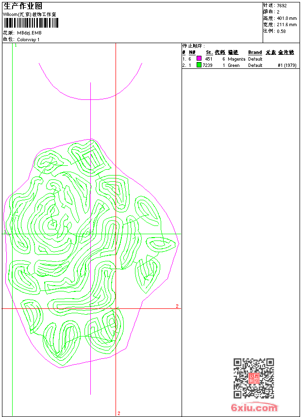The image size is (301, 417).
Task: Select the magenta color swatch in row 1
Action: [199, 59]
